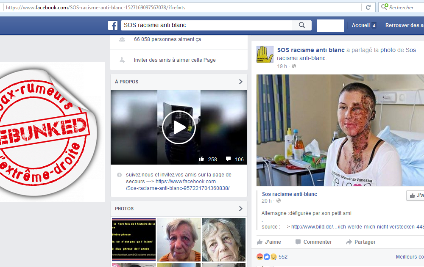Play the À propos video

click(179, 127)
